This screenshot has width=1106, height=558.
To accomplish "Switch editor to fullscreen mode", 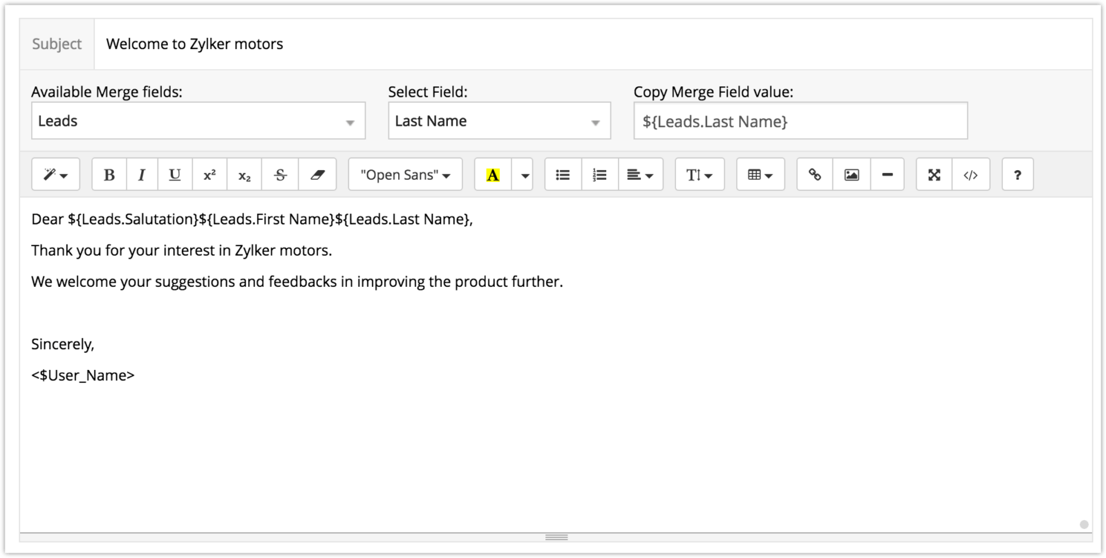I will (934, 175).
